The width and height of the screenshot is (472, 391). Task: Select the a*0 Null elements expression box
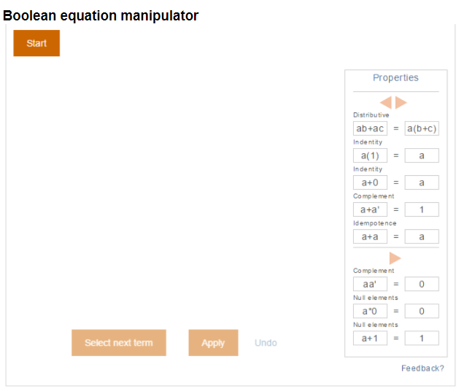[370, 311]
